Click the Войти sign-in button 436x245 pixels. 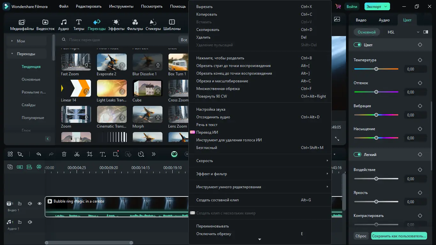click(x=352, y=6)
